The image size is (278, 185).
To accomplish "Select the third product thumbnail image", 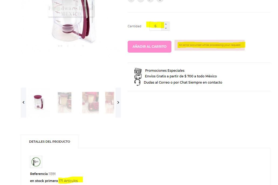I will [x=90, y=102].
